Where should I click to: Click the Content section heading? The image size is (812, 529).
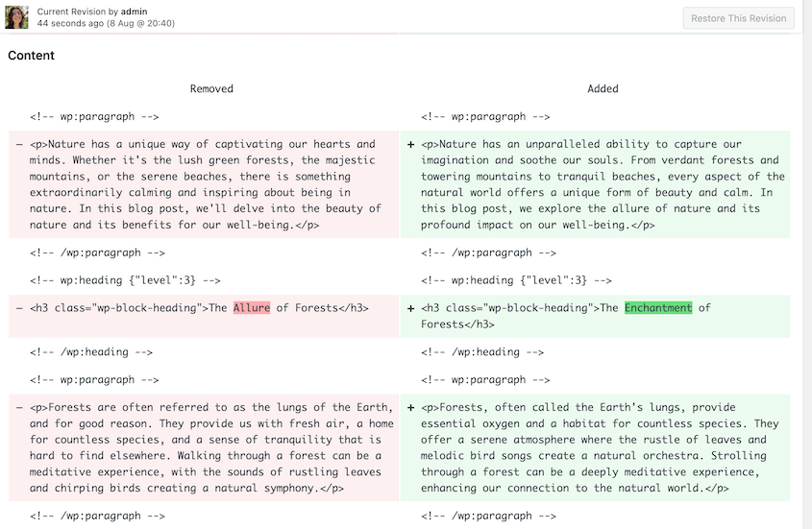31,56
